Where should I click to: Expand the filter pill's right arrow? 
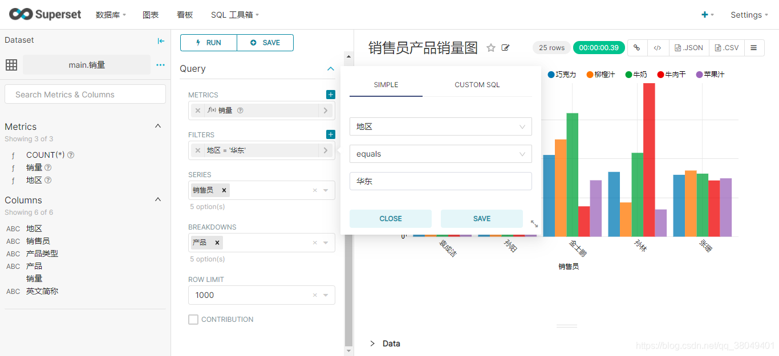326,150
